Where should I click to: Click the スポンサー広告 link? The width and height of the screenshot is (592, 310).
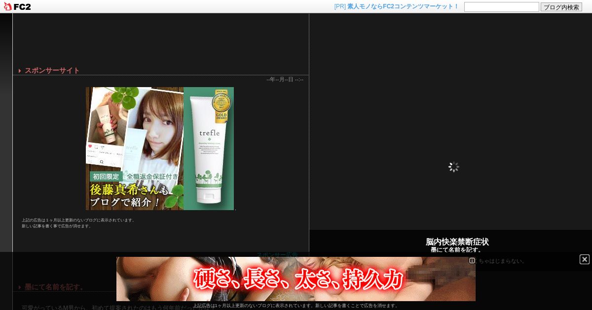(x=277, y=255)
